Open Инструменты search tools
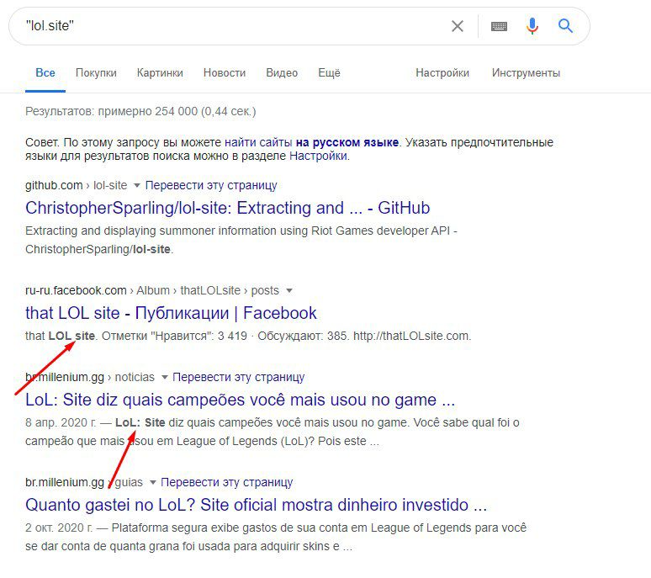 pyautogui.click(x=526, y=73)
